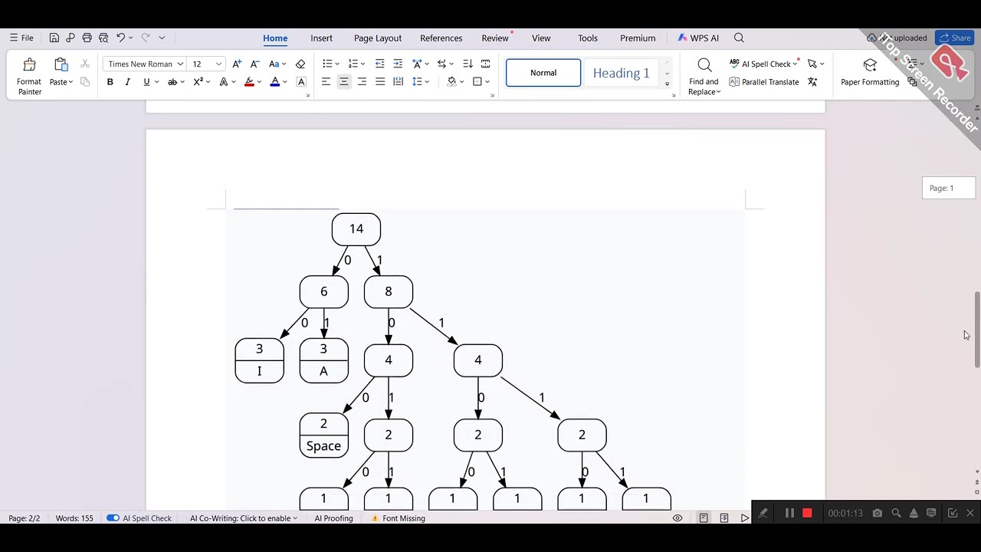The image size is (981, 552).
Task: Click the Sort icon in paragraph group
Action: pyautogui.click(x=468, y=64)
